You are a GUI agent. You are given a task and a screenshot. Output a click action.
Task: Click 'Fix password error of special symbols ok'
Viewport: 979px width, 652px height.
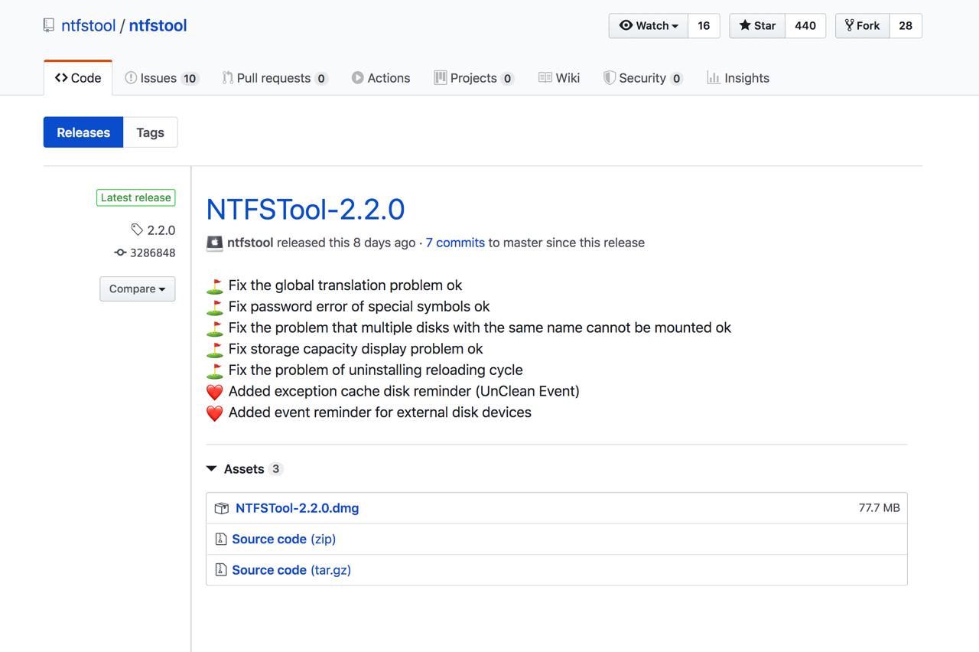(x=359, y=307)
